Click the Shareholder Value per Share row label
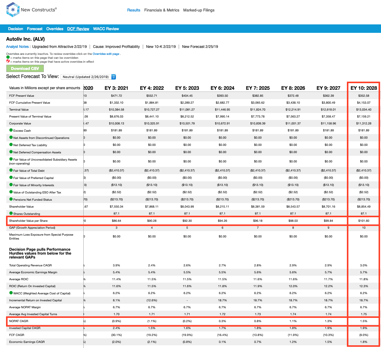The height and width of the screenshot is (348, 381). pyautogui.click(x=28, y=221)
